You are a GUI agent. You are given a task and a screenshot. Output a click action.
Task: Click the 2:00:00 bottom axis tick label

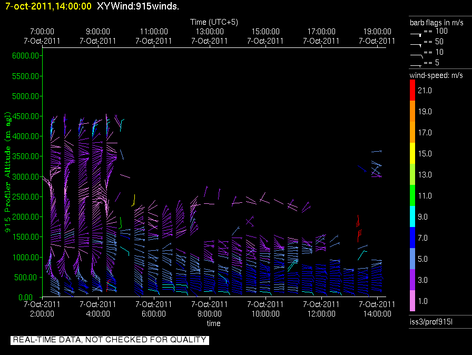click(x=42, y=314)
